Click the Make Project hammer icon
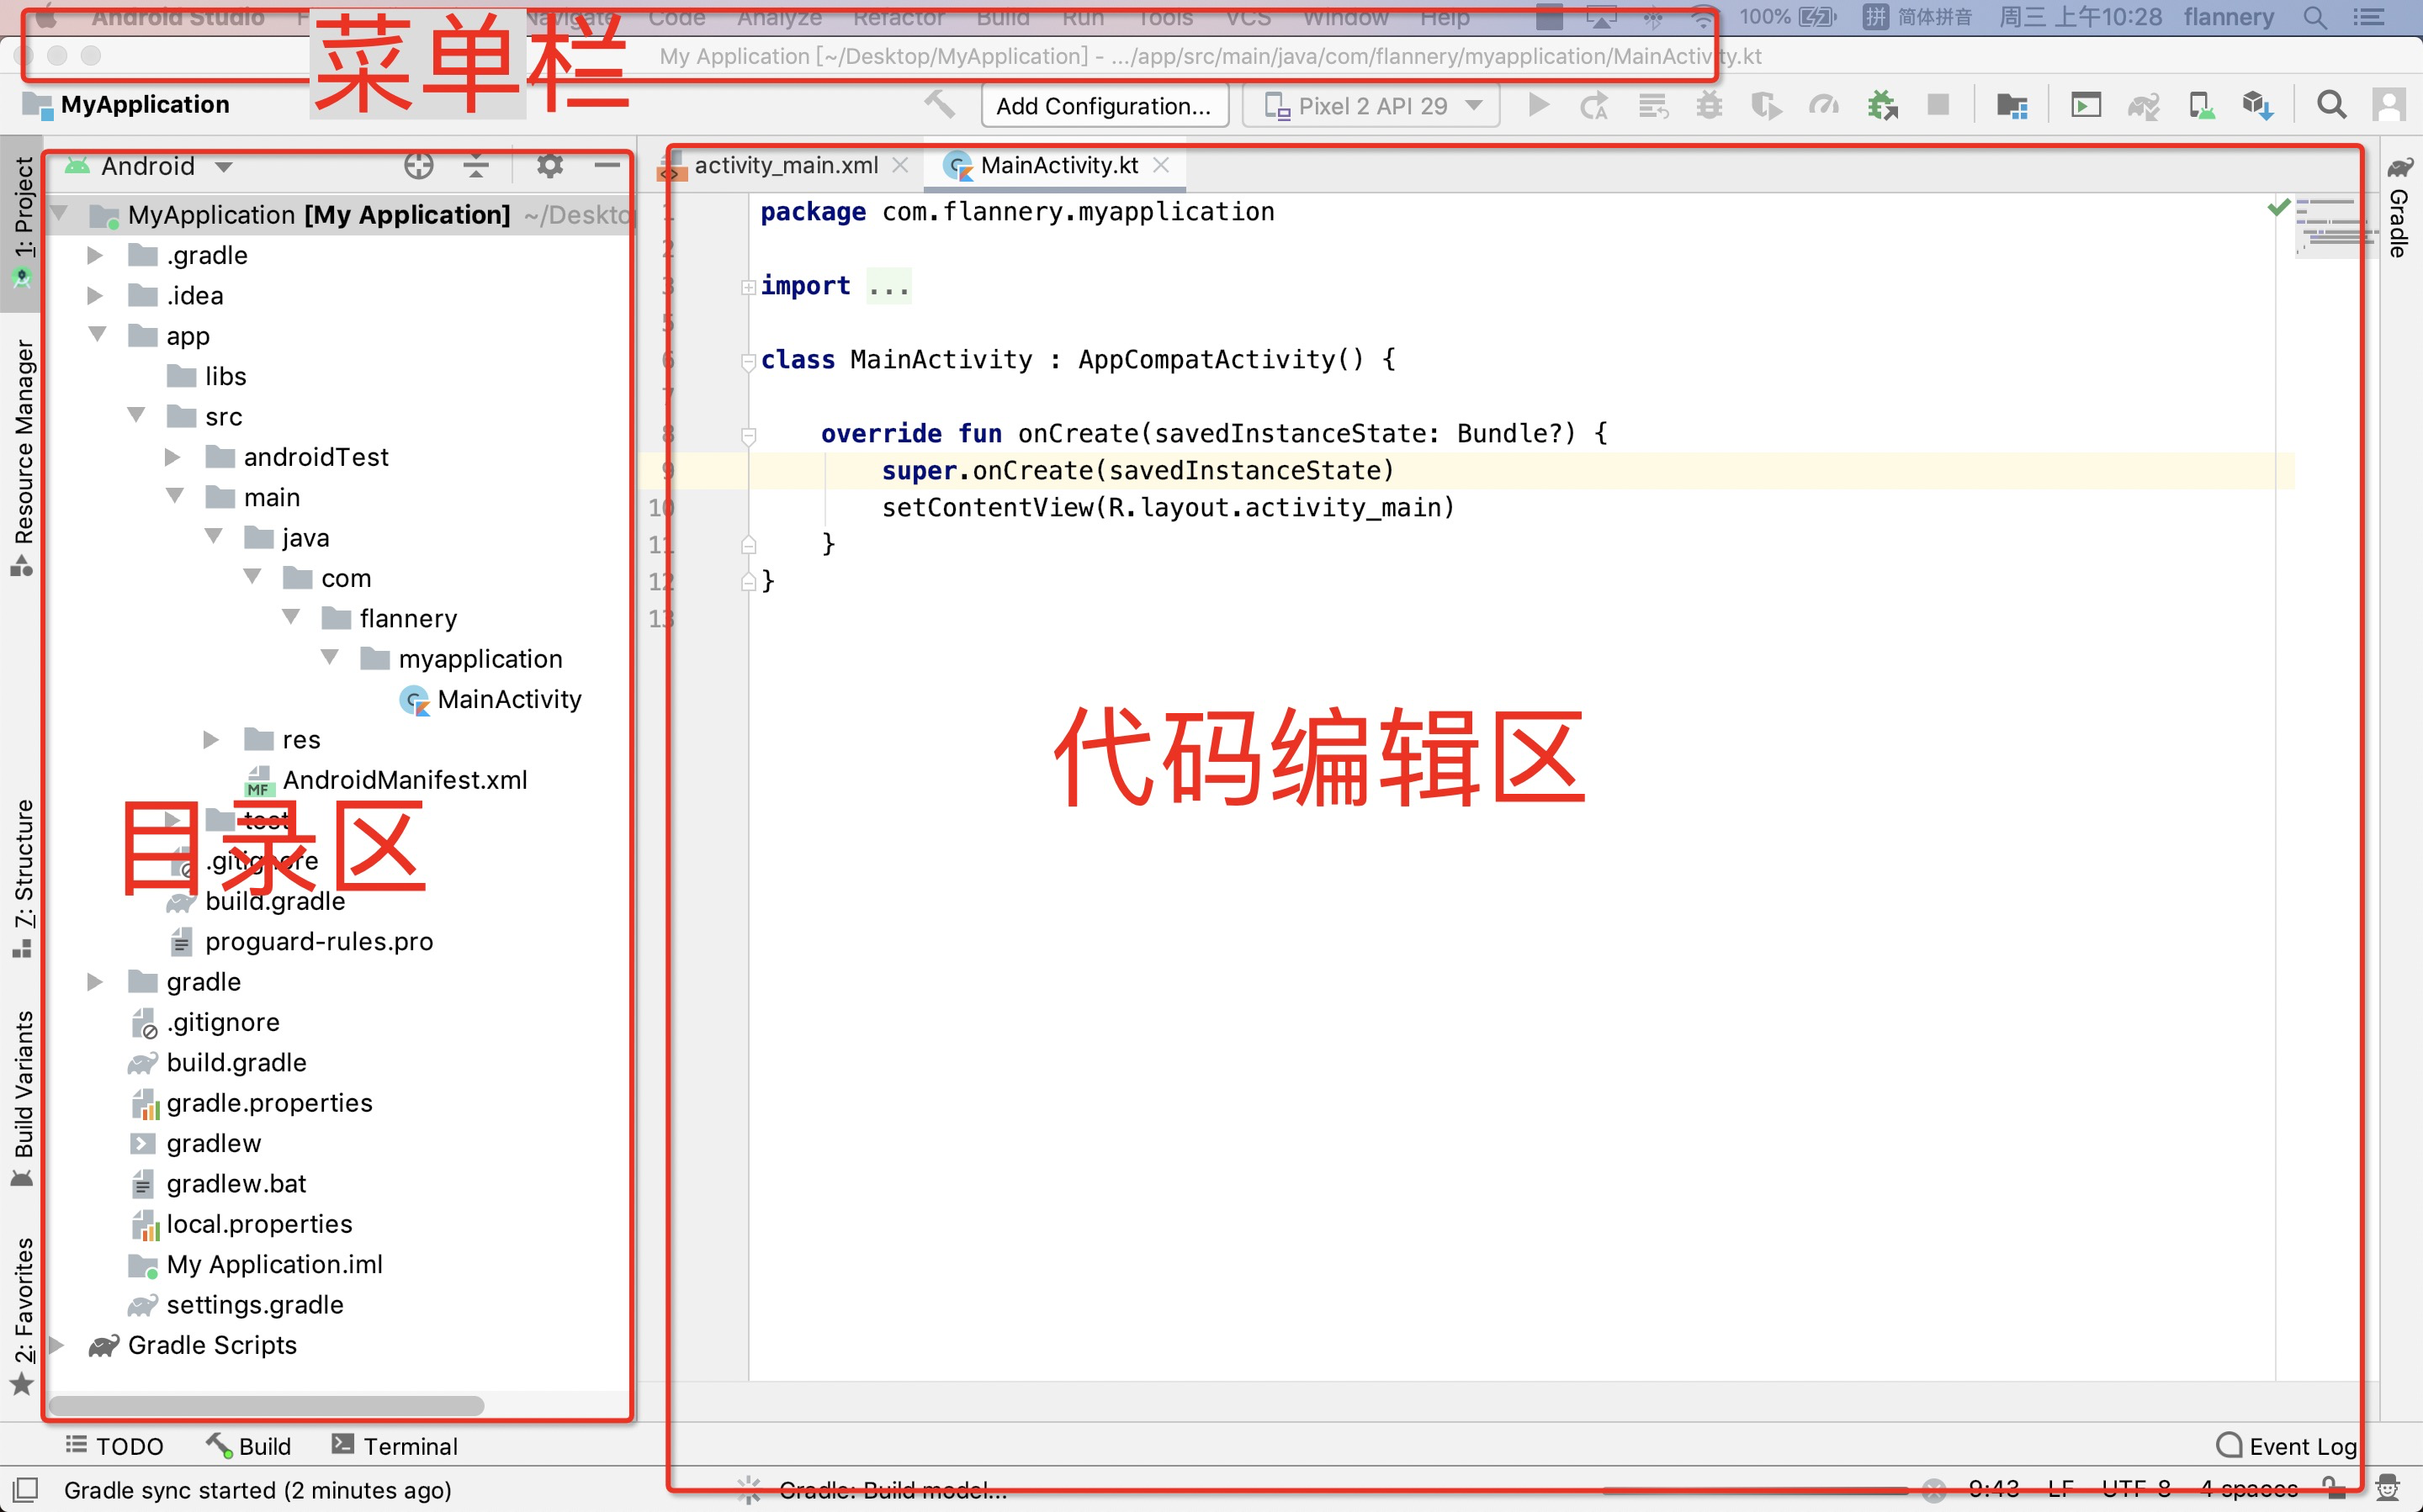 [938, 104]
